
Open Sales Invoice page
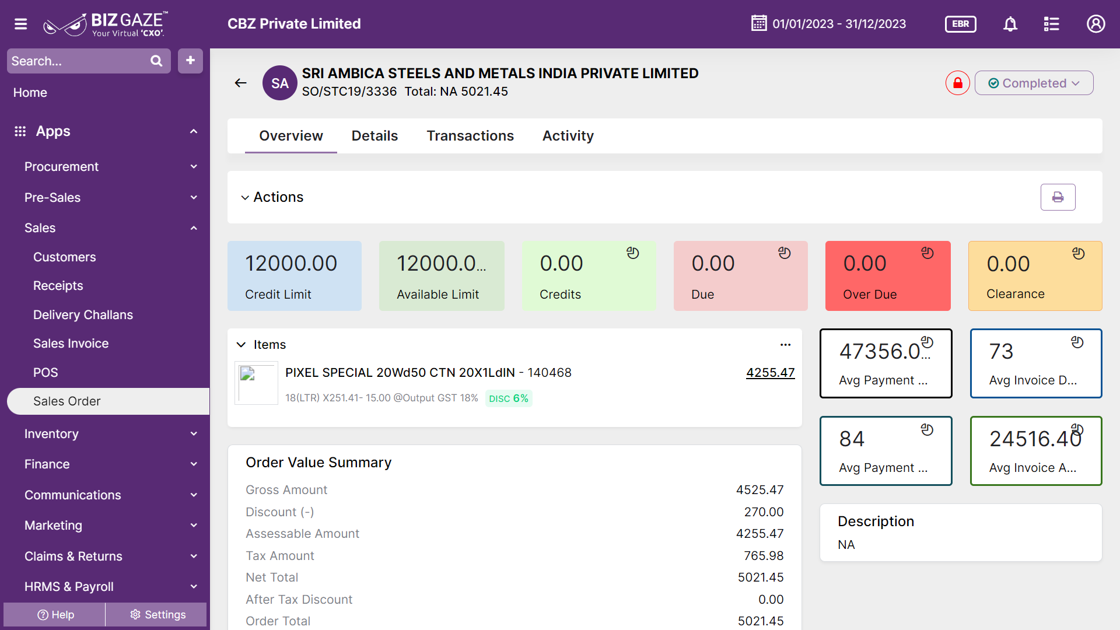(x=71, y=344)
